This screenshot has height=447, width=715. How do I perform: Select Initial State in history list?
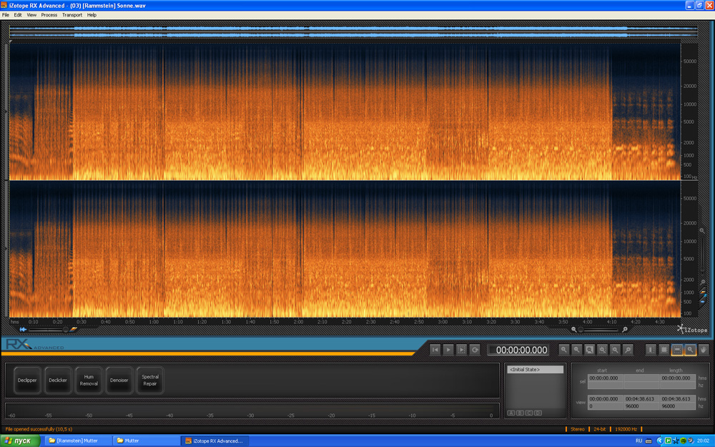tap(535, 370)
